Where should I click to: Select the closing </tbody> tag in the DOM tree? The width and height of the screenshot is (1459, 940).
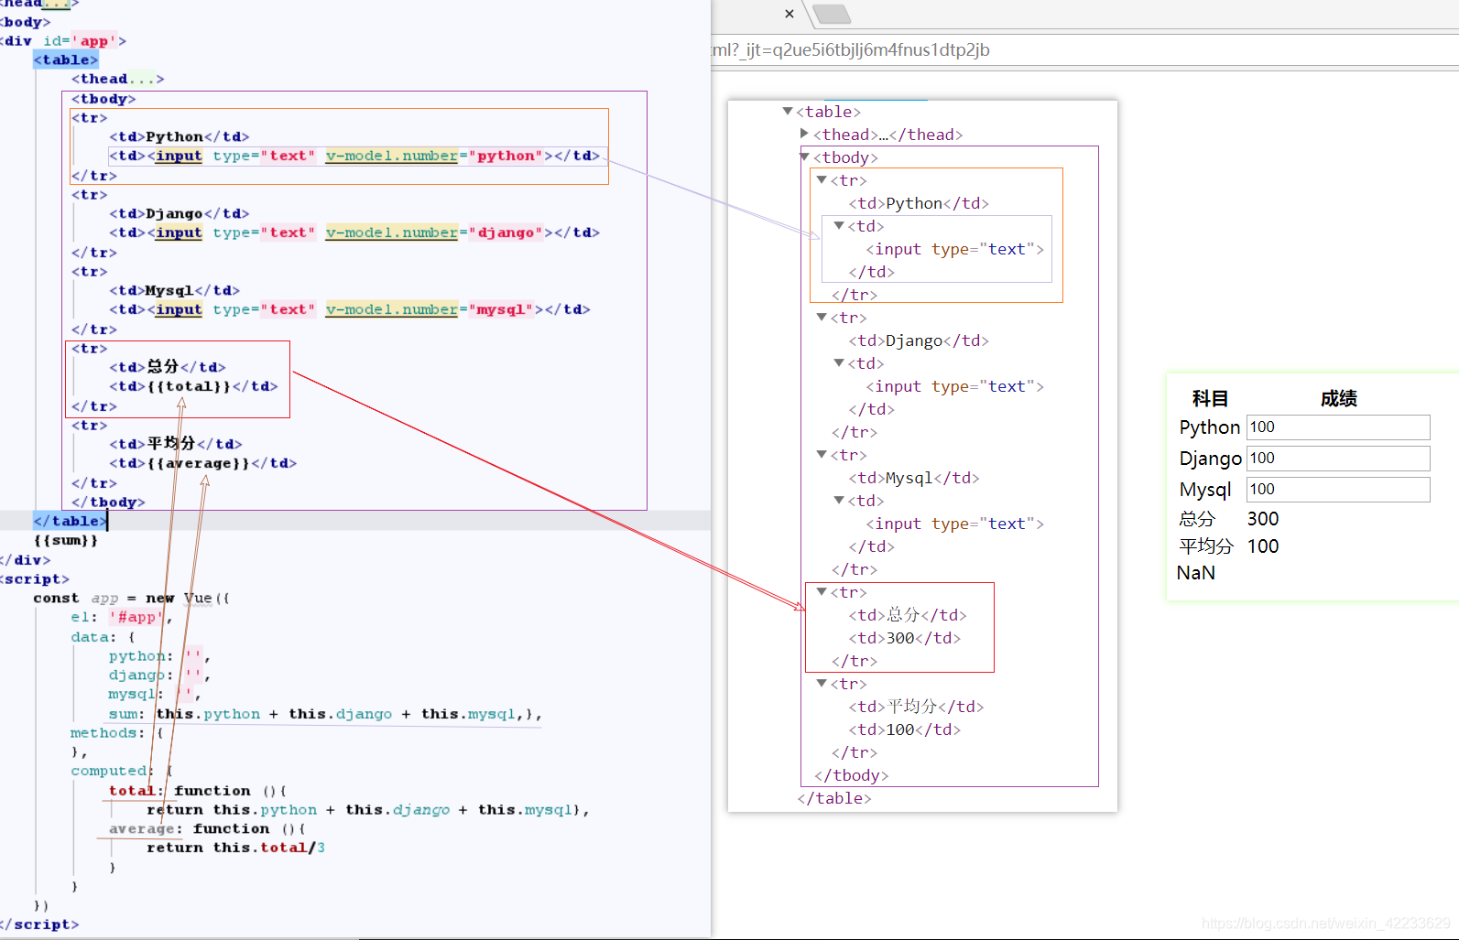(852, 775)
